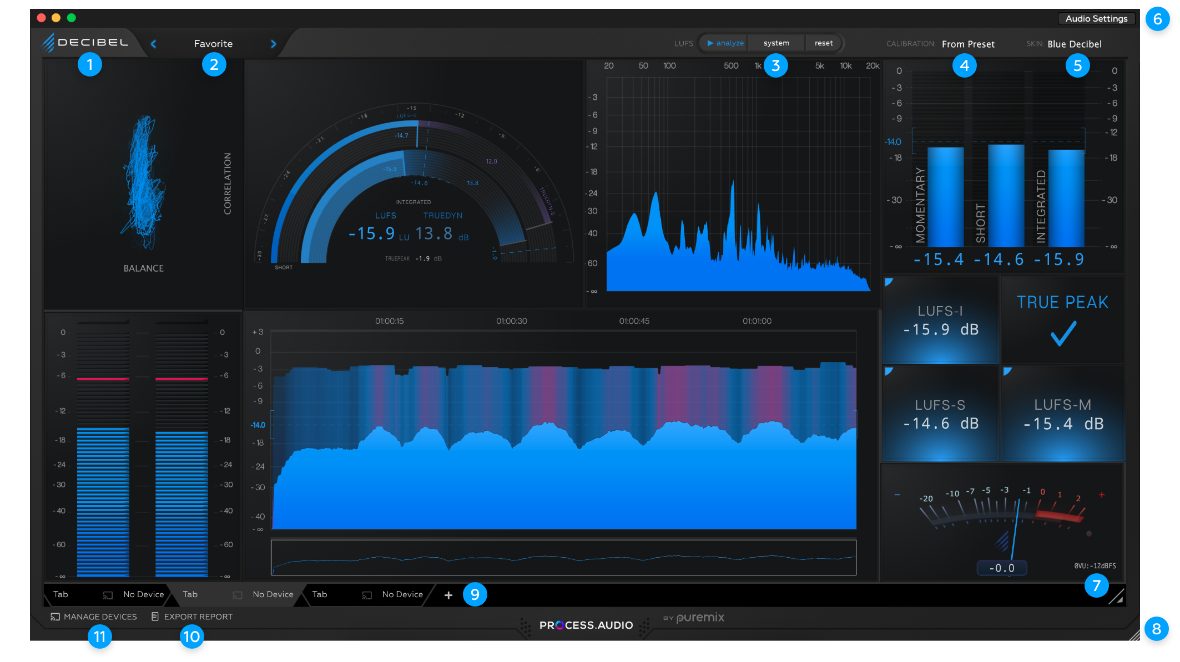This screenshot has width=1180, height=662.
Task: Open Calibration From Preset dropdown
Action: pos(968,44)
